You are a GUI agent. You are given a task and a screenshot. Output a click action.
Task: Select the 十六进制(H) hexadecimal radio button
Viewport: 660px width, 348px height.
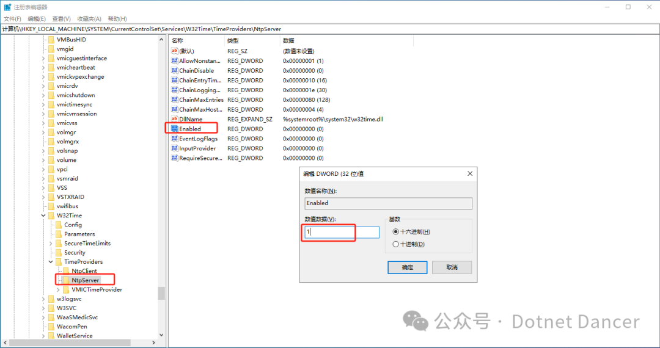[395, 231]
